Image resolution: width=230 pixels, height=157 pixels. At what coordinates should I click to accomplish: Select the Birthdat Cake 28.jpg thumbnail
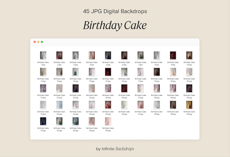point(157,88)
